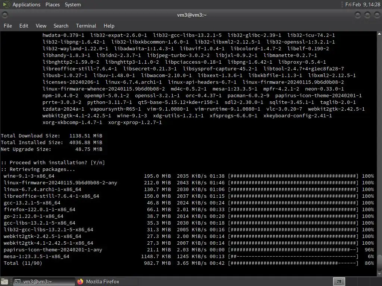Click the '1138.51 MiB' download size value
Viewport: 382px width, 286px height.
coord(86,136)
